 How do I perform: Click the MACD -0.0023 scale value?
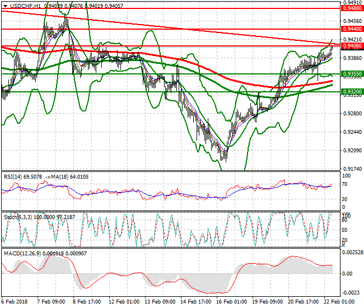click(351, 293)
